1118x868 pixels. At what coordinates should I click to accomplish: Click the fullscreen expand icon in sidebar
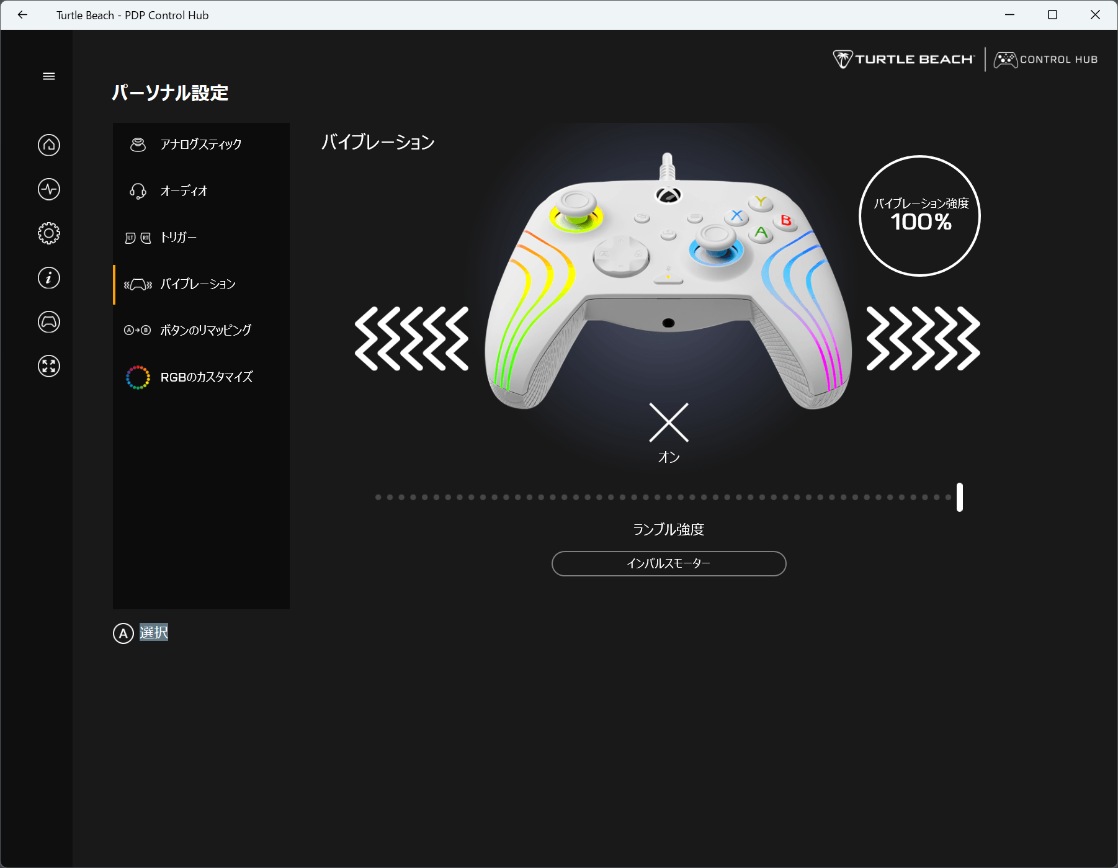coord(49,366)
